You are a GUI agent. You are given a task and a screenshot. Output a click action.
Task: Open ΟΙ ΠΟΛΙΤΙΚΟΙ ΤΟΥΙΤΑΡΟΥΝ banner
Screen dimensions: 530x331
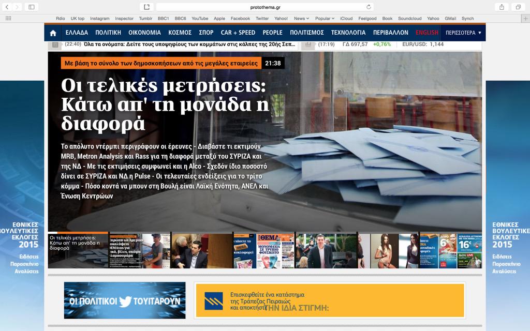[125, 300]
